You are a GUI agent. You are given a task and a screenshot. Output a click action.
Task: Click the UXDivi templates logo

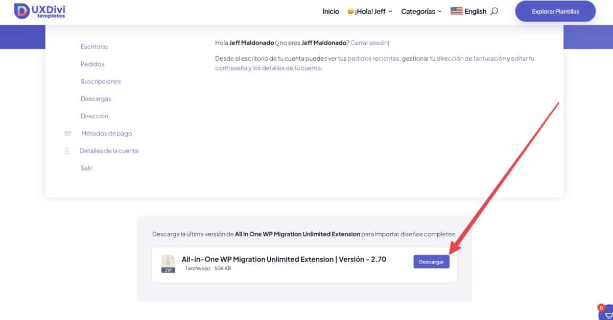[x=39, y=11]
